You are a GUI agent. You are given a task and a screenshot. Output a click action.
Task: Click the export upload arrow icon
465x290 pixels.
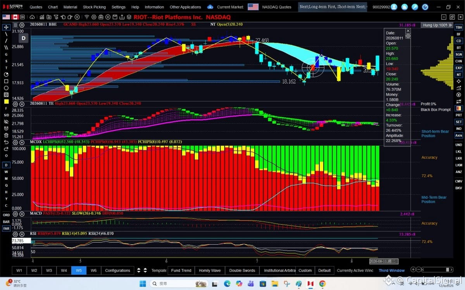(x=122, y=17)
